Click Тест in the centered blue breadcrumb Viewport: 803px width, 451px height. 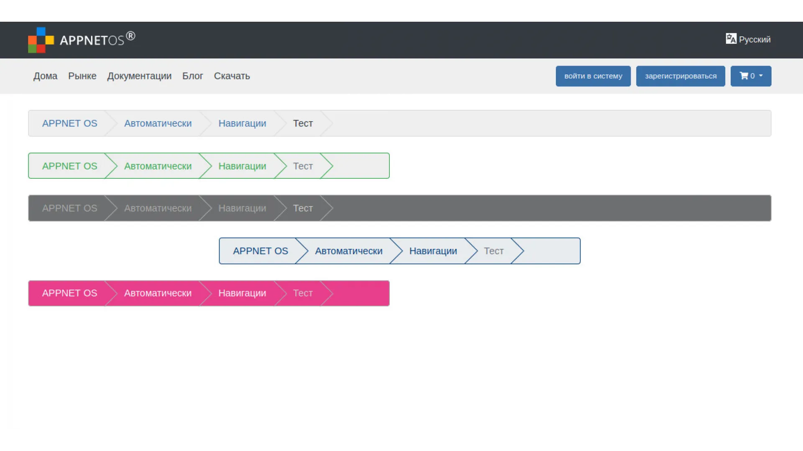pos(494,251)
